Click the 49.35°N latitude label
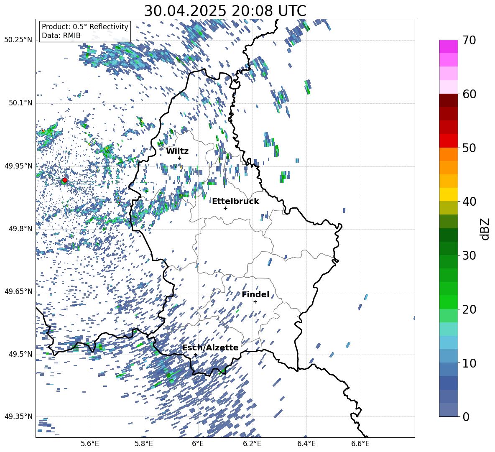 coord(18,416)
